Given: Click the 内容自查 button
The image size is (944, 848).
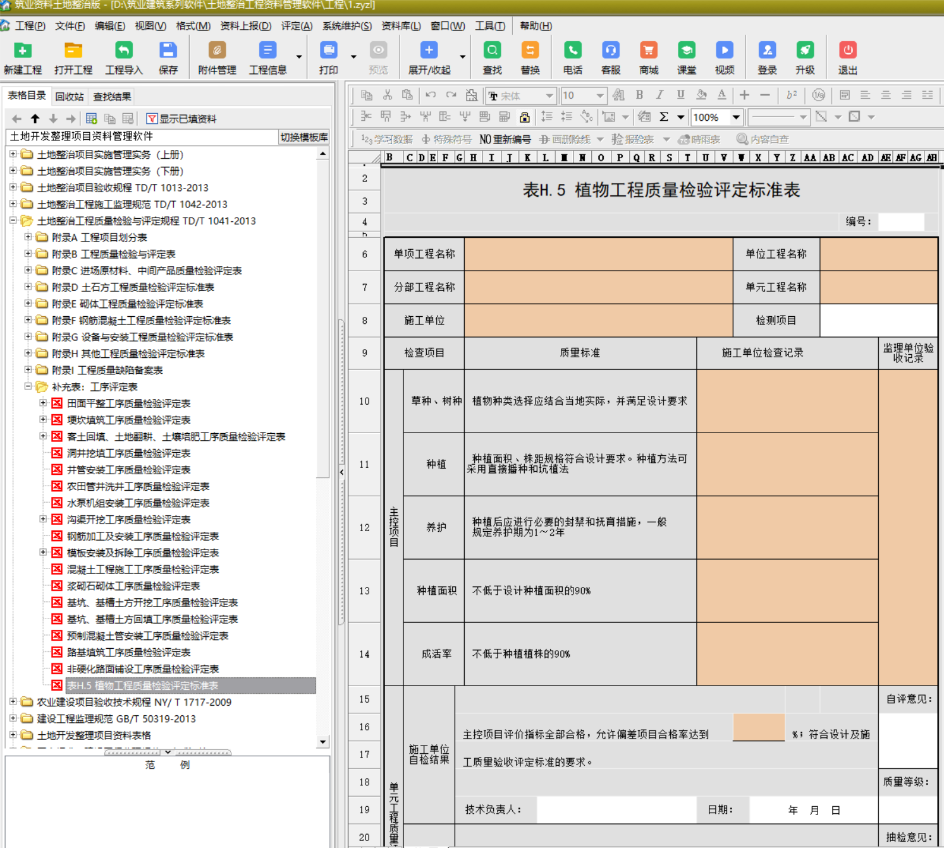Looking at the screenshot, I should [x=763, y=139].
